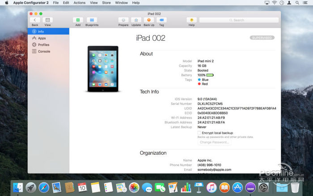Click the Time Machine menu bar icon
Image resolution: width=313 pixels, height=196 pixels.
point(282,3)
